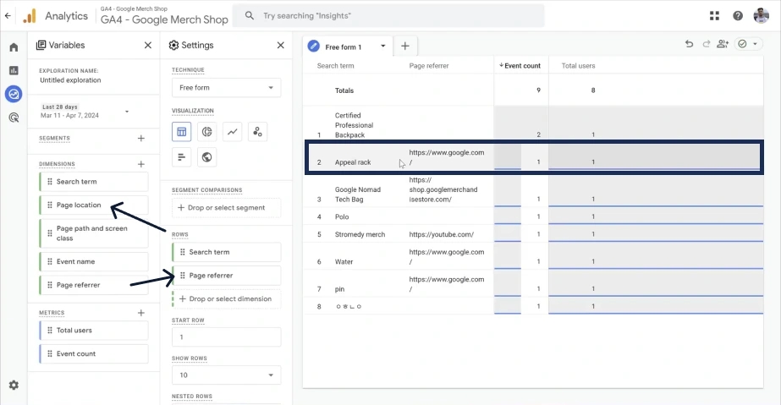Click Search term in Rows
Viewport: 781px width, 405px height.
(x=226, y=252)
